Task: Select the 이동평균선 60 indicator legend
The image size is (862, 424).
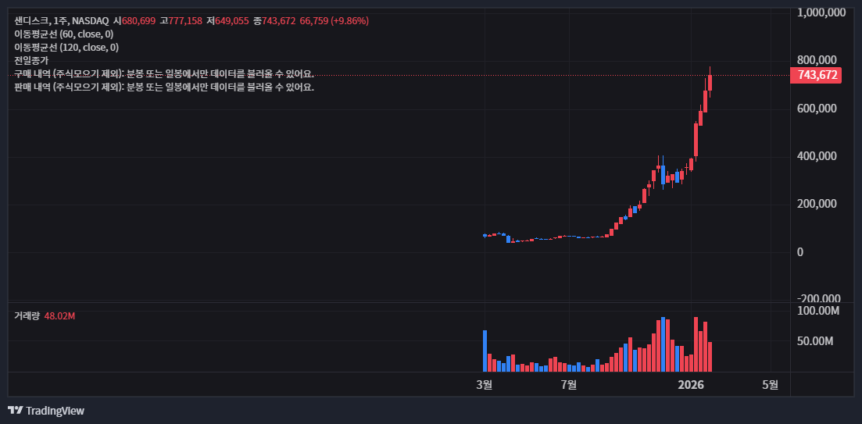Action: [x=63, y=34]
